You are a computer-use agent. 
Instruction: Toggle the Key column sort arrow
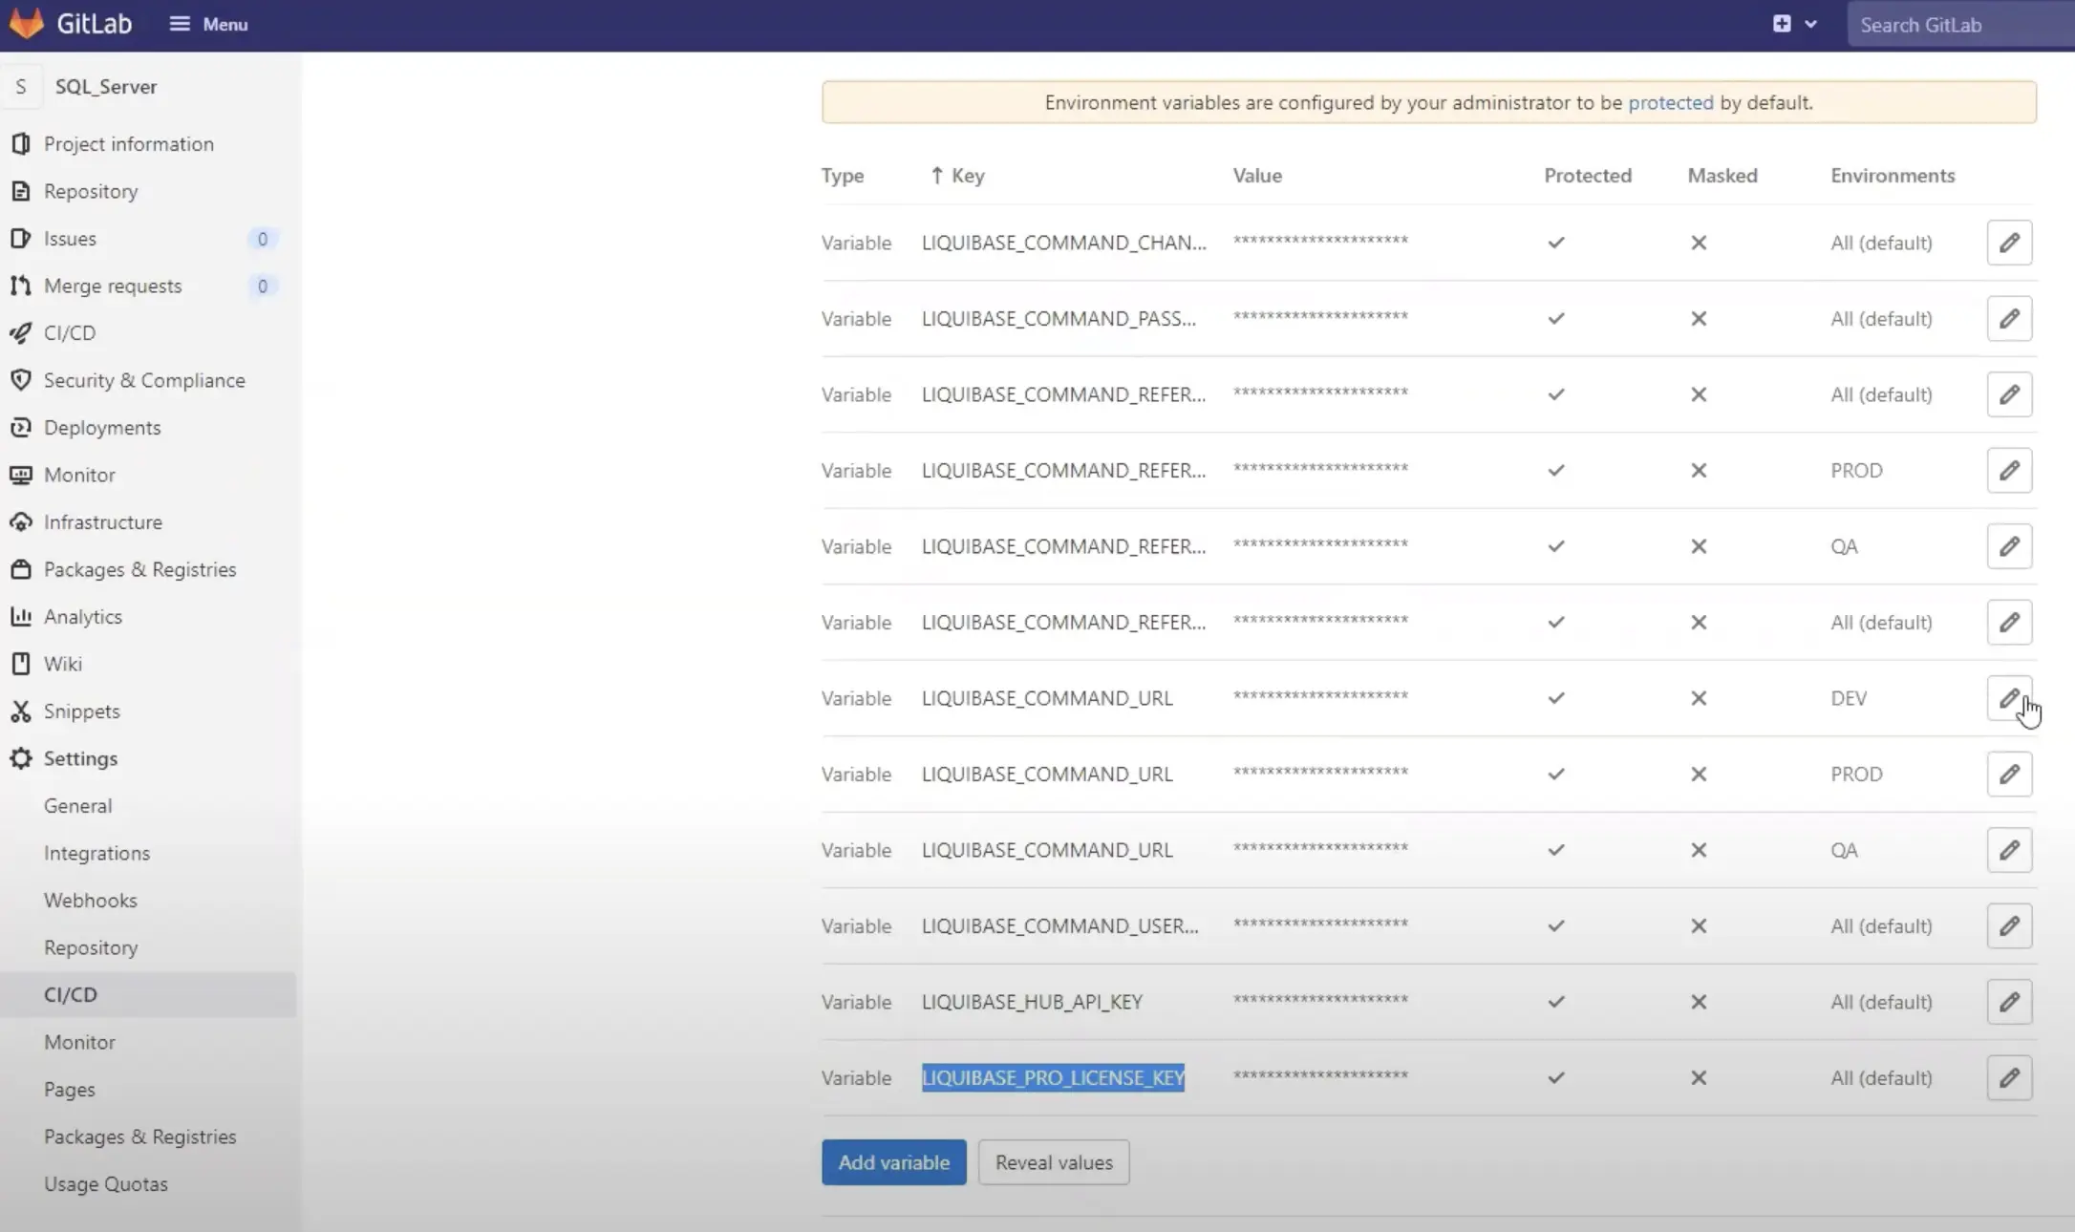click(x=938, y=175)
